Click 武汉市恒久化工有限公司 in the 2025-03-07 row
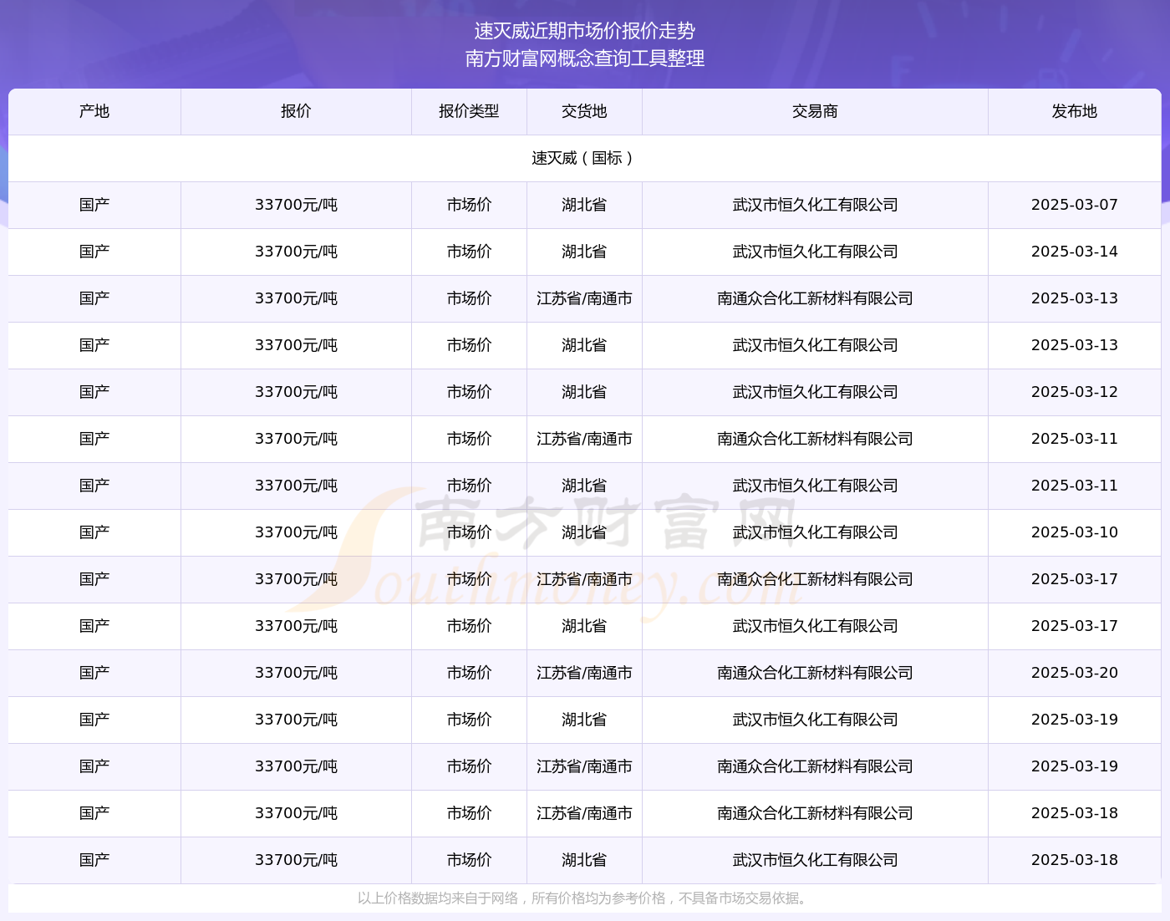Image resolution: width=1170 pixels, height=921 pixels. coord(815,205)
